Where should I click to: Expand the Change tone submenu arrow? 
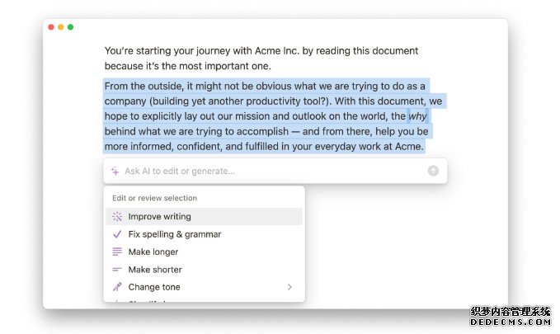(x=289, y=287)
